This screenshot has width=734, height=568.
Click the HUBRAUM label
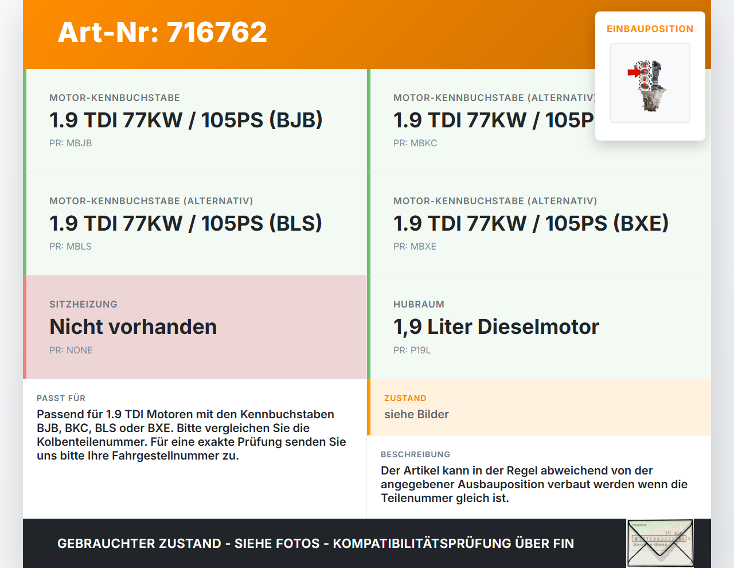click(x=419, y=304)
